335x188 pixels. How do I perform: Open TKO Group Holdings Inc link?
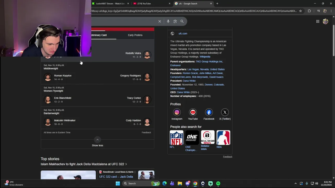click(209, 62)
